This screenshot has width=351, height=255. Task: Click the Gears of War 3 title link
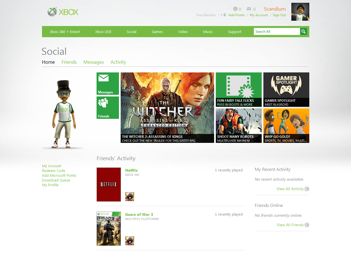pos(139,214)
